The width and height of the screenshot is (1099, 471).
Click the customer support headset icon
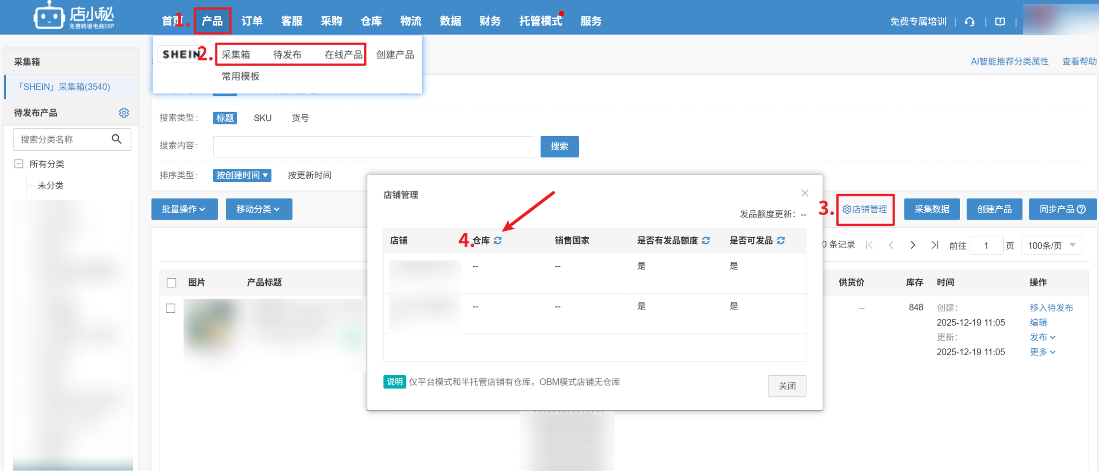coord(969,22)
